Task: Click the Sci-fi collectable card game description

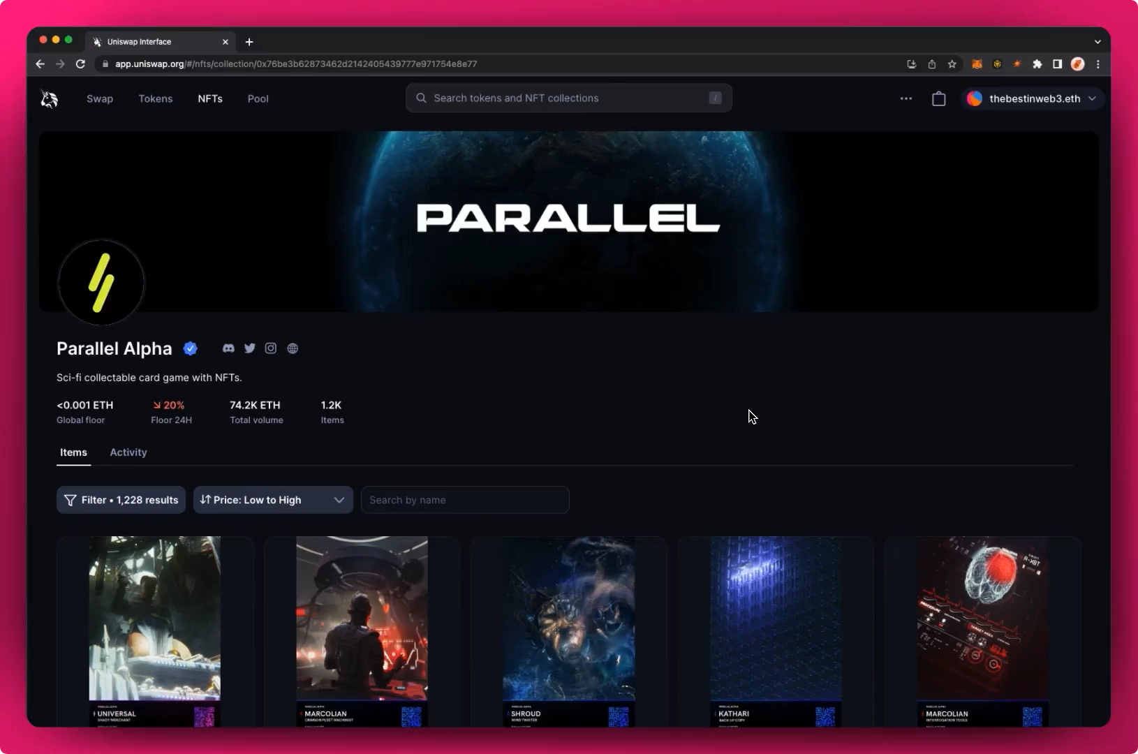Action: click(x=149, y=378)
